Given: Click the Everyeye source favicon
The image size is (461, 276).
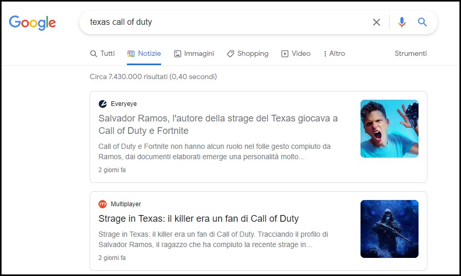Looking at the screenshot, I should [x=103, y=104].
